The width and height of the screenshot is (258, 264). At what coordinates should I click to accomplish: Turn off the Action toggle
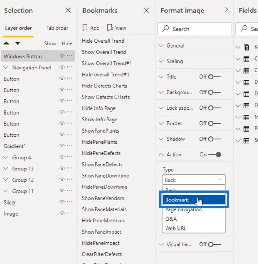(215, 155)
